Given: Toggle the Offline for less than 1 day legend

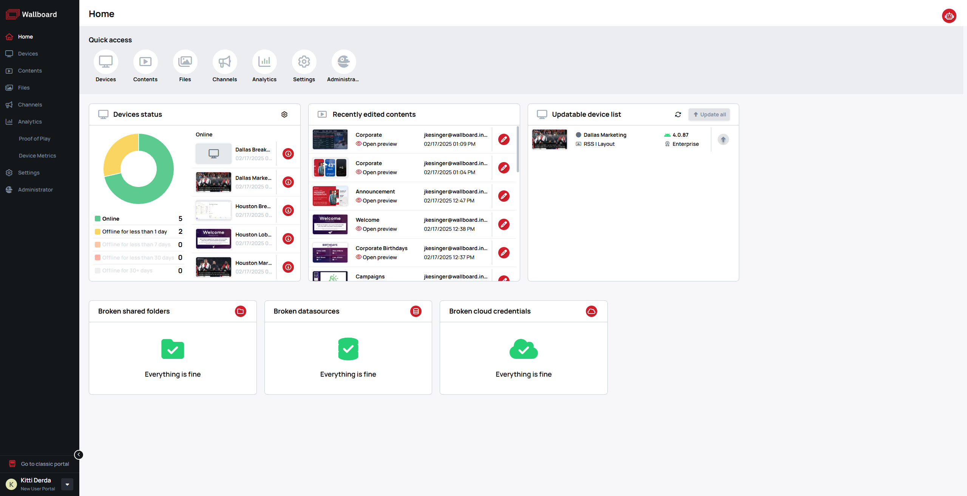Looking at the screenshot, I should tap(134, 232).
